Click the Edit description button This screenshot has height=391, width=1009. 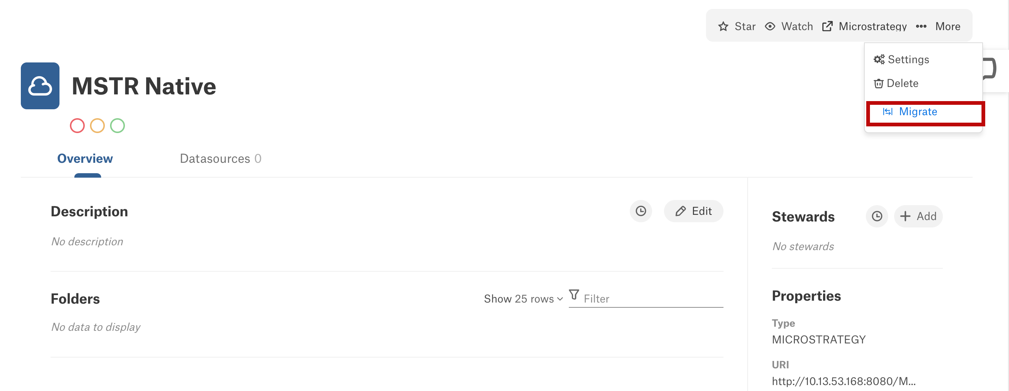click(x=693, y=211)
